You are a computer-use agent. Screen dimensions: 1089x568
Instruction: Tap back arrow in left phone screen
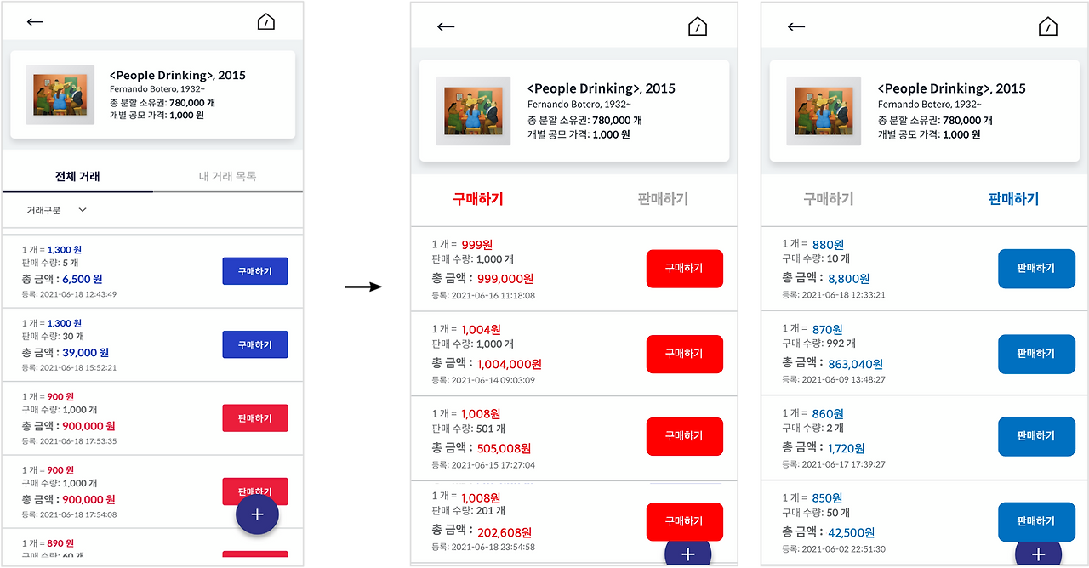point(35,22)
